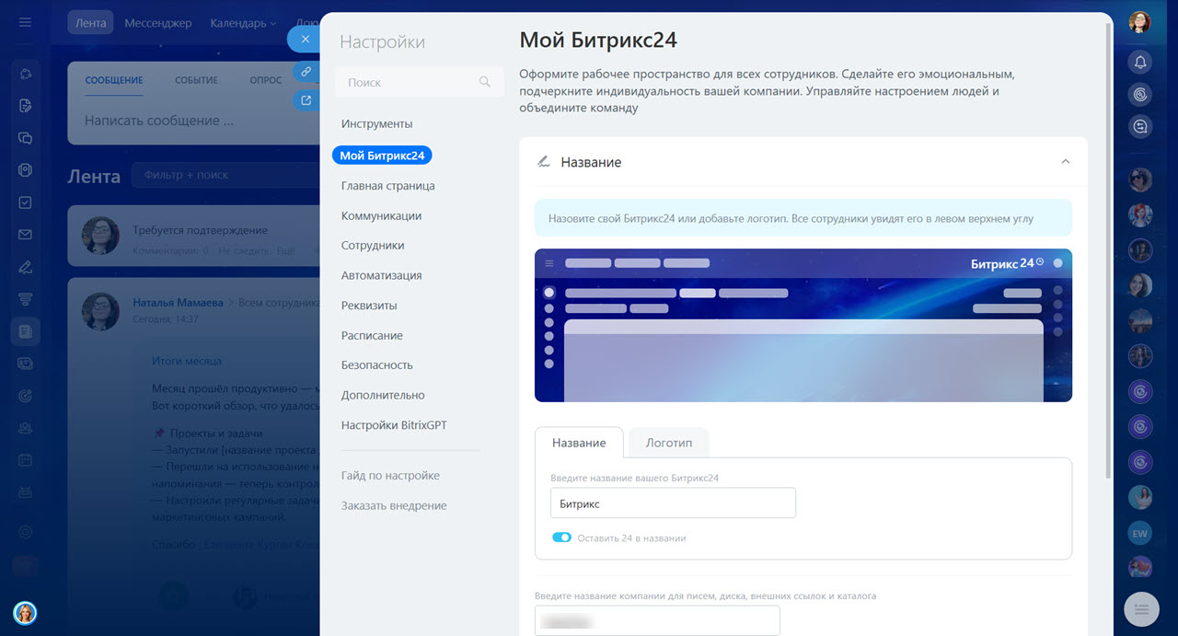Open user profile avatar at top right
The image size is (1178, 636).
pyautogui.click(x=1140, y=23)
